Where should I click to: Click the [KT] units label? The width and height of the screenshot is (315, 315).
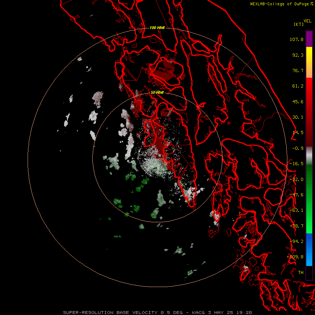299,24
